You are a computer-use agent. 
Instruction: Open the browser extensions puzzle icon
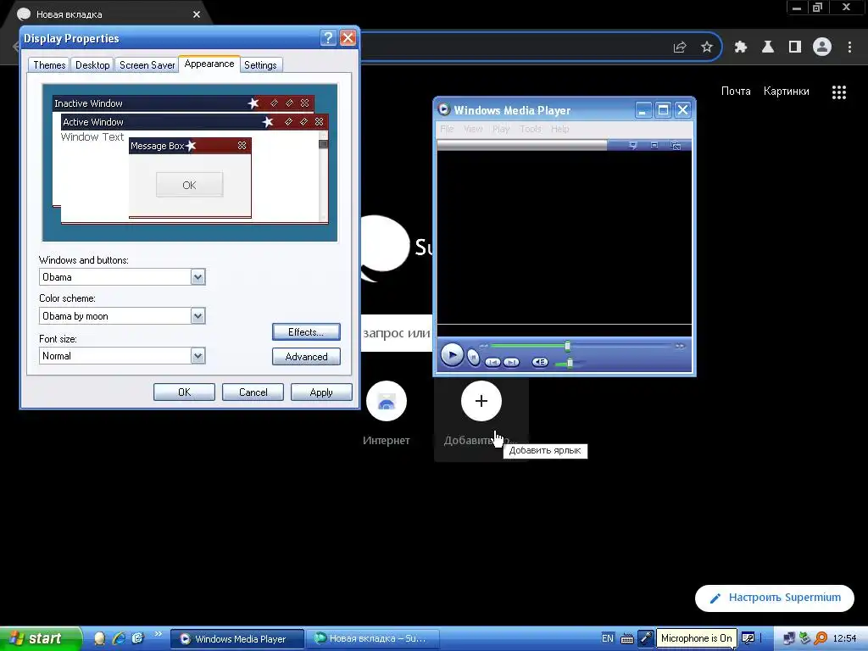[740, 47]
